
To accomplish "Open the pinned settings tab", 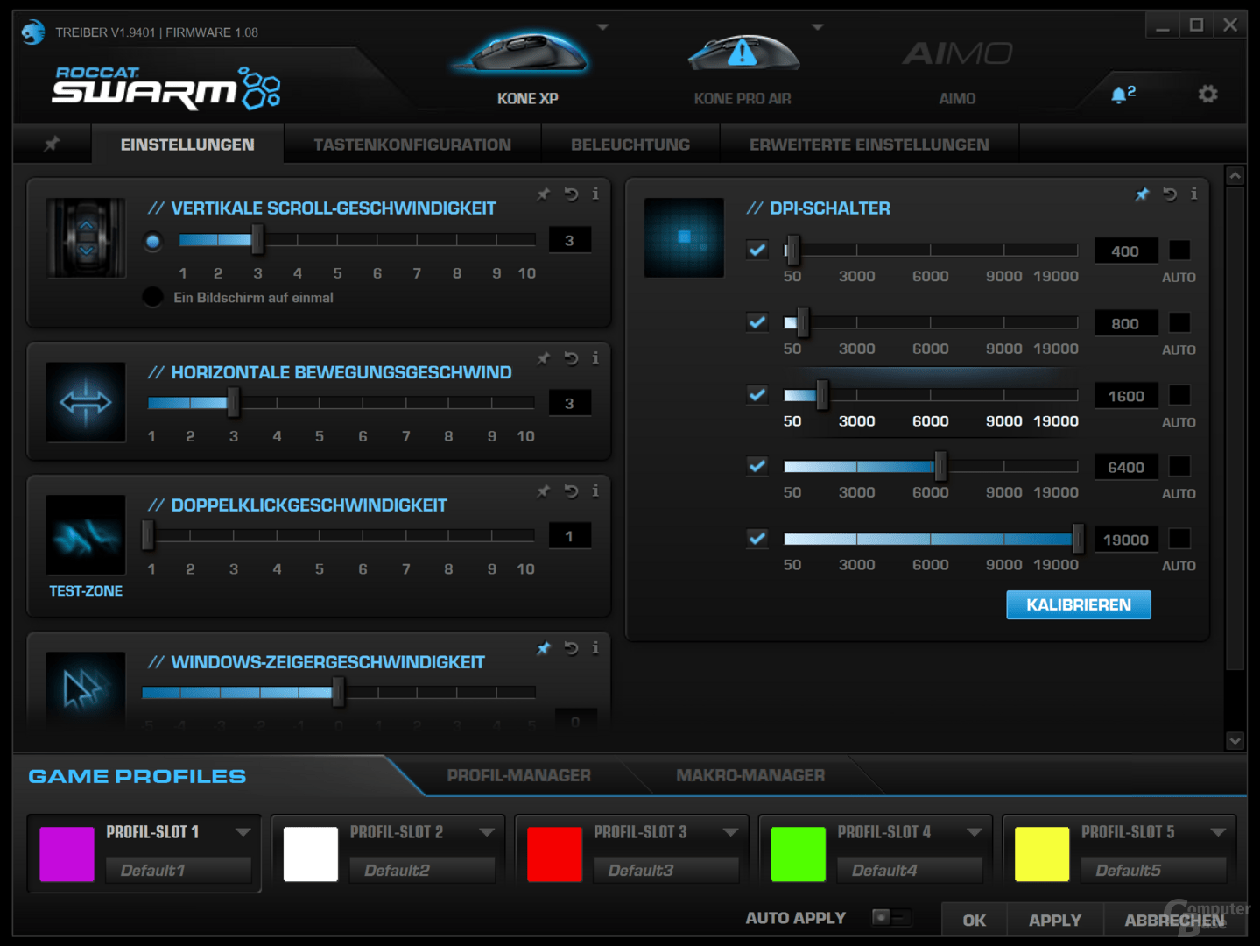I will (x=52, y=144).
